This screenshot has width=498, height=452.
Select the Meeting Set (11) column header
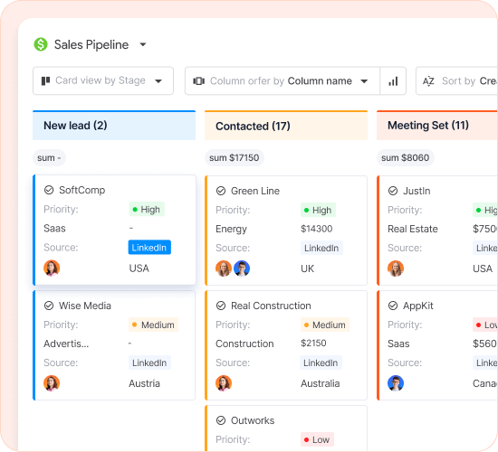[437, 126]
